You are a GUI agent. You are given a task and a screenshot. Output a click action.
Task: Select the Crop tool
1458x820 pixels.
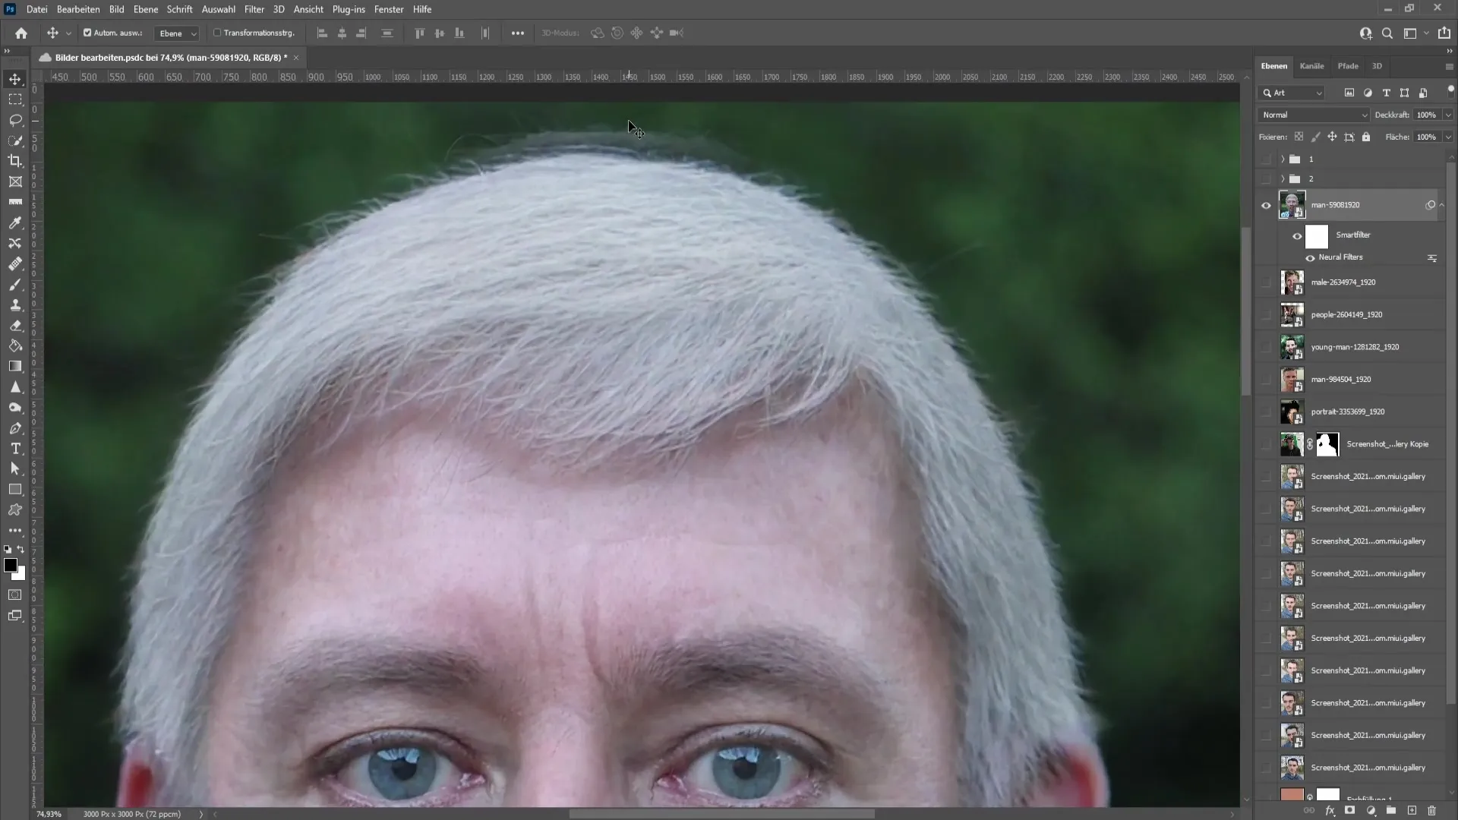[15, 160]
